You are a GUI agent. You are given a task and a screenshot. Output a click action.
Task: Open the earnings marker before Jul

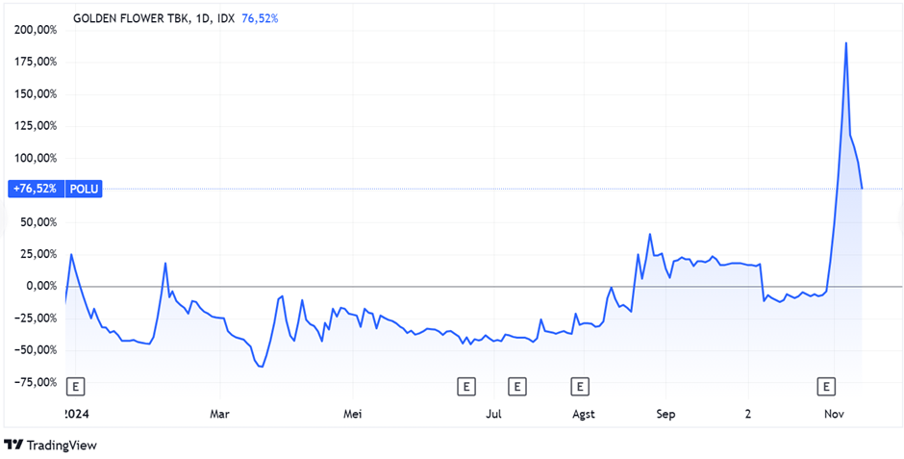(465, 386)
